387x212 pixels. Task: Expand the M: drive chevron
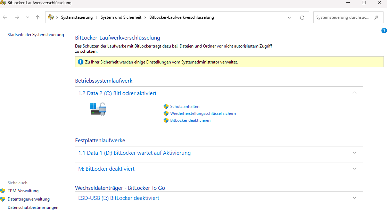354,169
